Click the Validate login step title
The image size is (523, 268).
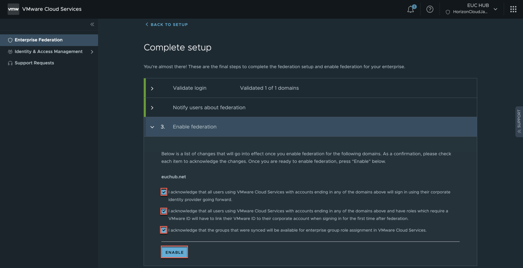189,88
